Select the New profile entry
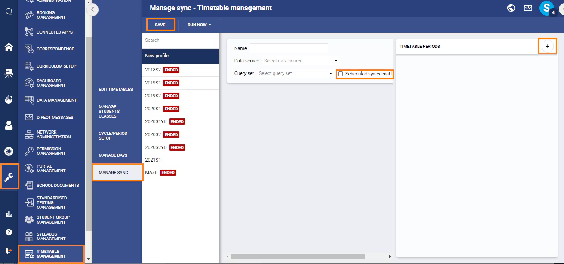The height and width of the screenshot is (264, 564). pyautogui.click(x=181, y=56)
